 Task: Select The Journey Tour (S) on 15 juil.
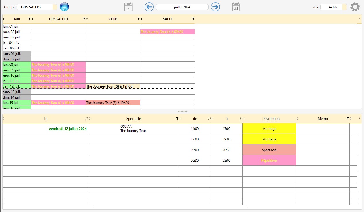[x=107, y=103]
